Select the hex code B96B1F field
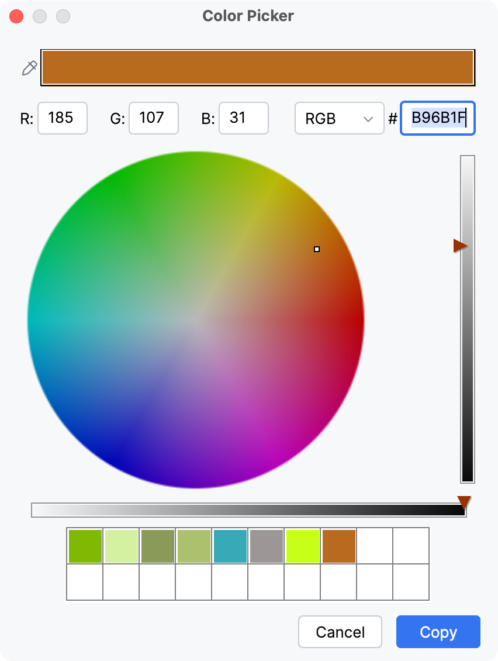 [x=437, y=118]
